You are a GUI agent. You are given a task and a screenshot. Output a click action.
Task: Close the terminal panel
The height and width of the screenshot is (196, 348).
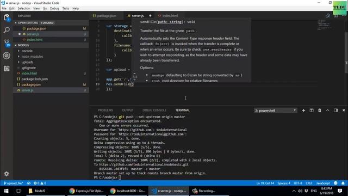coord(344,111)
